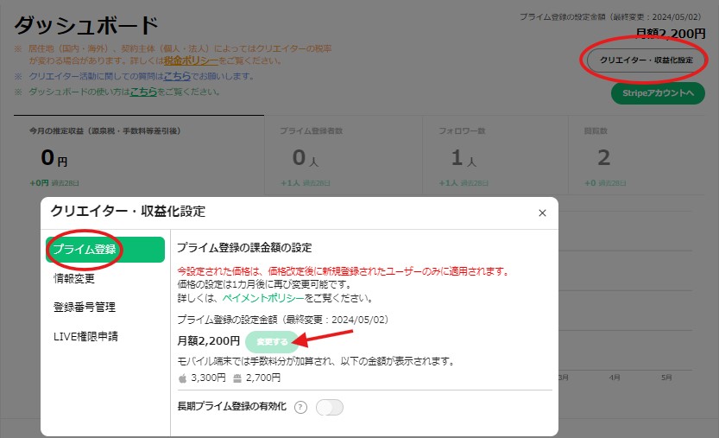Open the こちら link for creator questions
This screenshot has height=438, width=719.
[177, 76]
